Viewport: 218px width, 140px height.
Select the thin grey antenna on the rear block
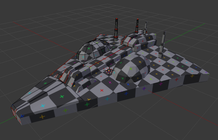(146, 28)
